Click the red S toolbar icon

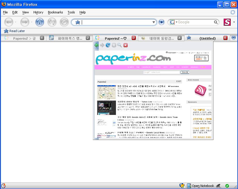[227, 22]
